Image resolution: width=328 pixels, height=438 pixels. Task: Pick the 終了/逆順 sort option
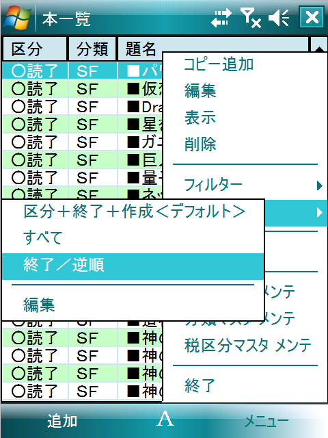click(133, 266)
